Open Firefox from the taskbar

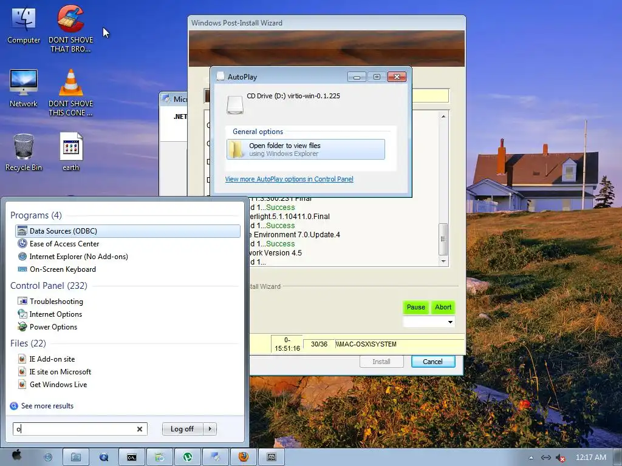(x=243, y=457)
